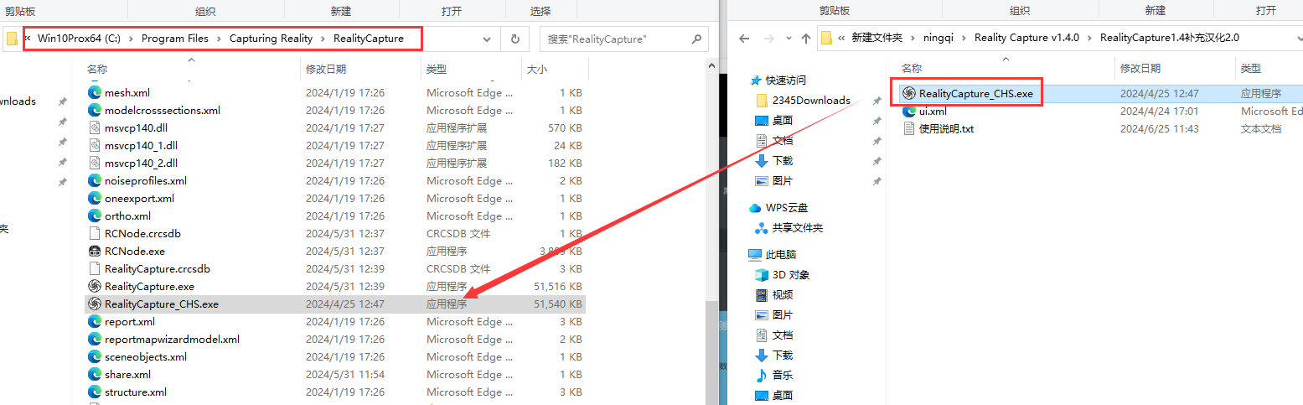
Task: Navigate to 新建文件夹 breadcrumb in right window
Action: click(x=876, y=38)
